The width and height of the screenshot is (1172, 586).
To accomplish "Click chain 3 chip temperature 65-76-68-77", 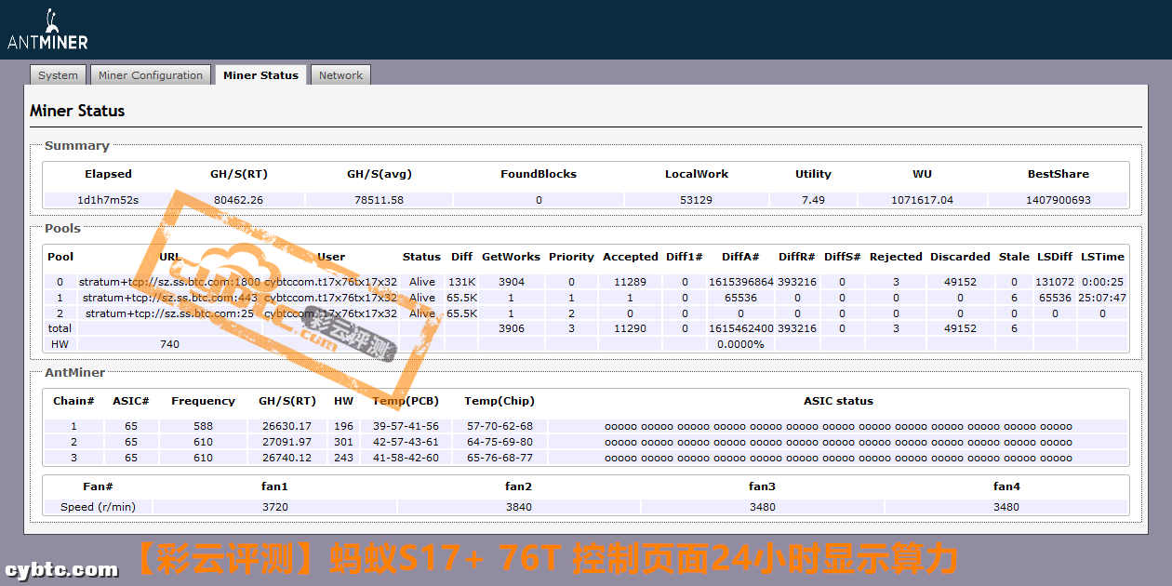I will click(499, 458).
